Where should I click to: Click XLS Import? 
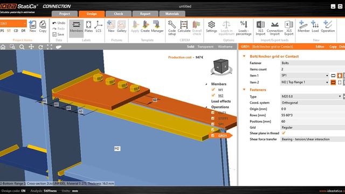click(x=260, y=28)
